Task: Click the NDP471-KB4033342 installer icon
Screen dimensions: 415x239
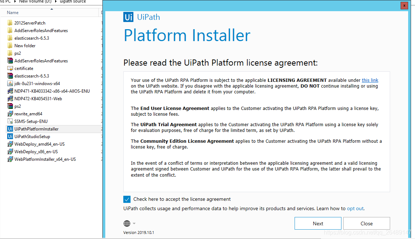Action: coord(10,91)
